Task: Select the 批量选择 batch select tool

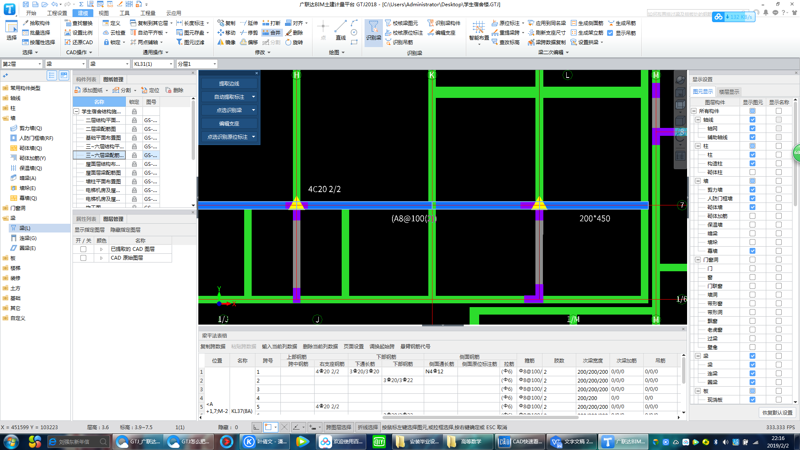Action: pyautogui.click(x=36, y=32)
